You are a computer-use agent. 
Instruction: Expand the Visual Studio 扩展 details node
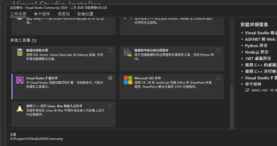click(x=242, y=78)
